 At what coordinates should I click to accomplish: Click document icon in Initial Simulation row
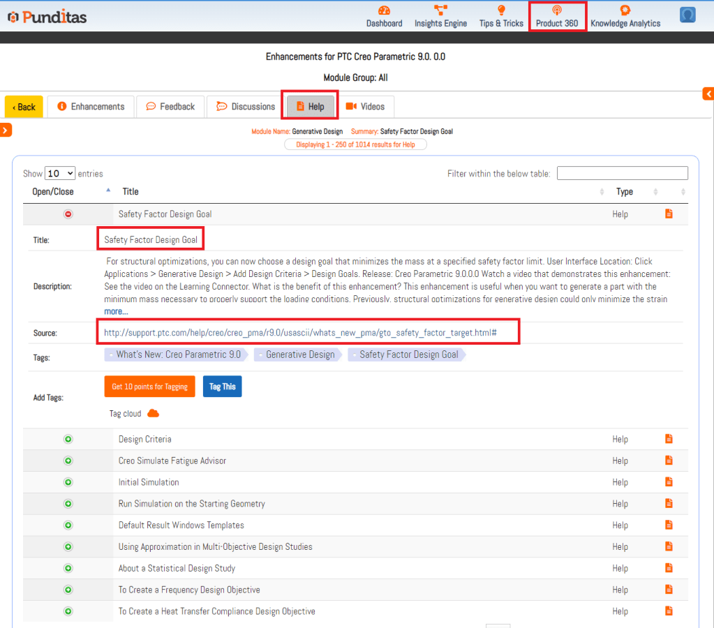pos(669,482)
